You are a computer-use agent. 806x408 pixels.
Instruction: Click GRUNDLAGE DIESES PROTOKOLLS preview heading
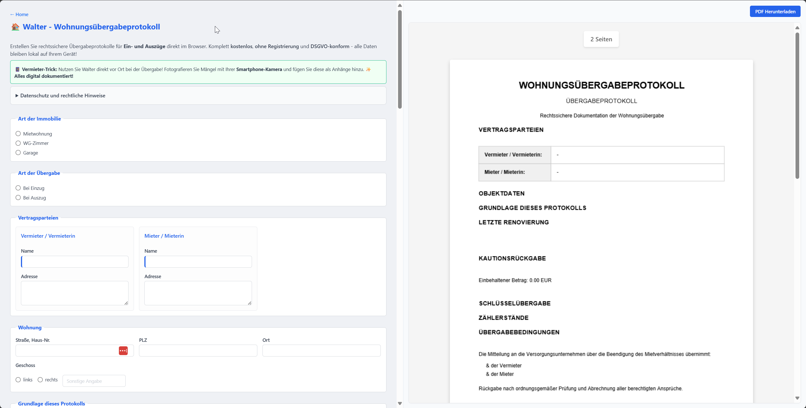pyautogui.click(x=532, y=208)
